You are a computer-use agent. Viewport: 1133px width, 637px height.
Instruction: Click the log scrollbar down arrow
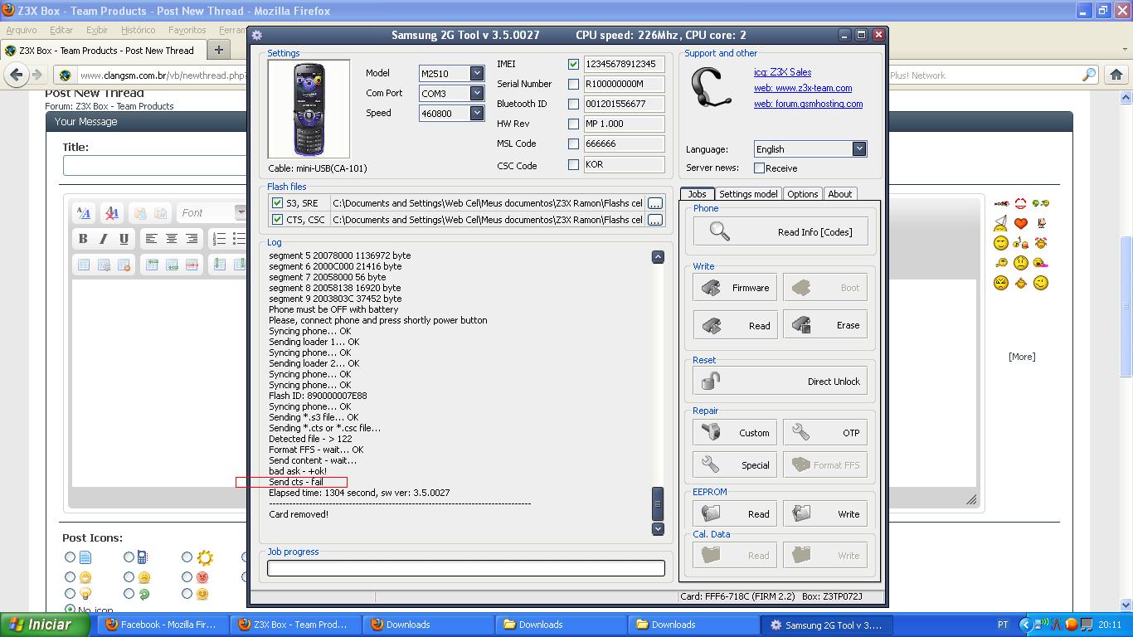(658, 528)
